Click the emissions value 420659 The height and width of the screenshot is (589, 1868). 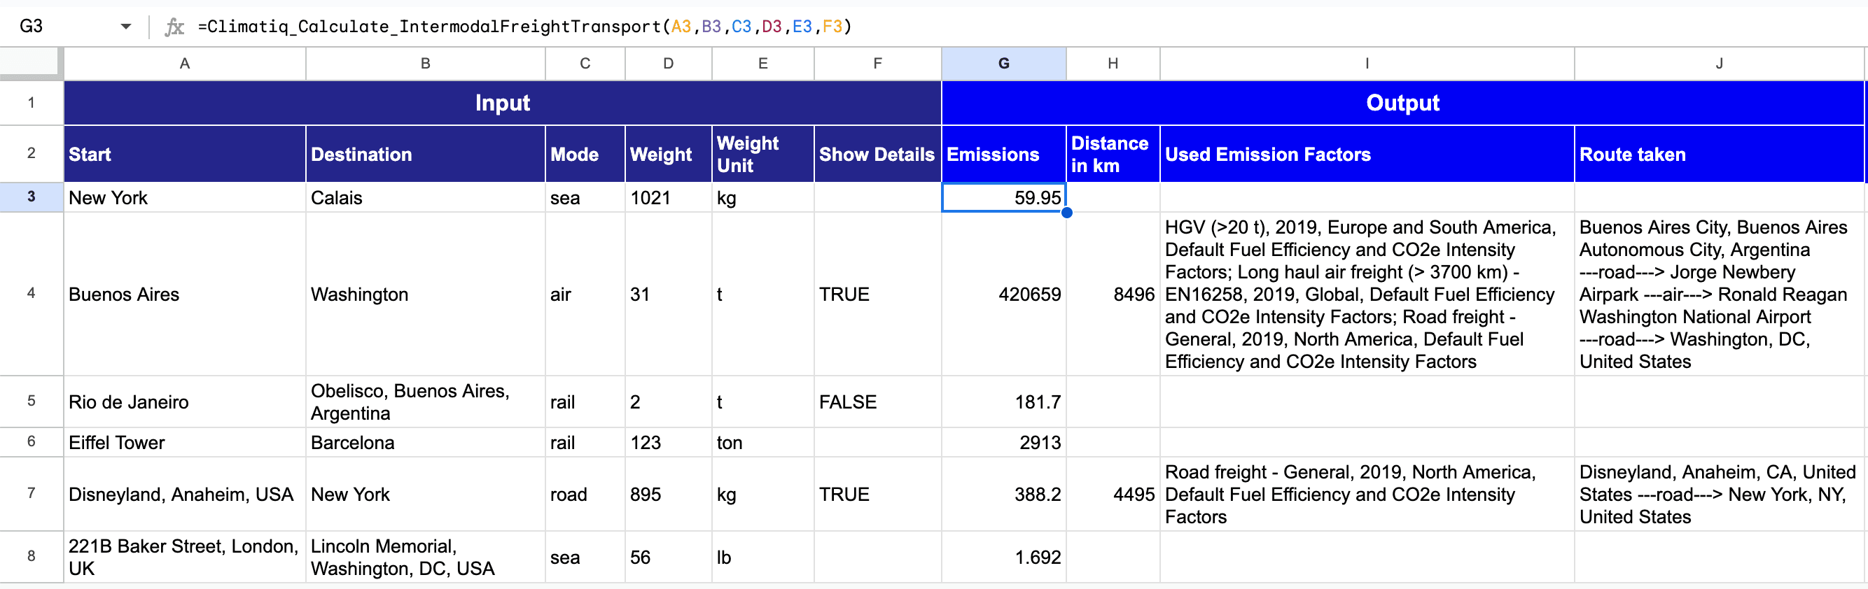pos(1004,294)
